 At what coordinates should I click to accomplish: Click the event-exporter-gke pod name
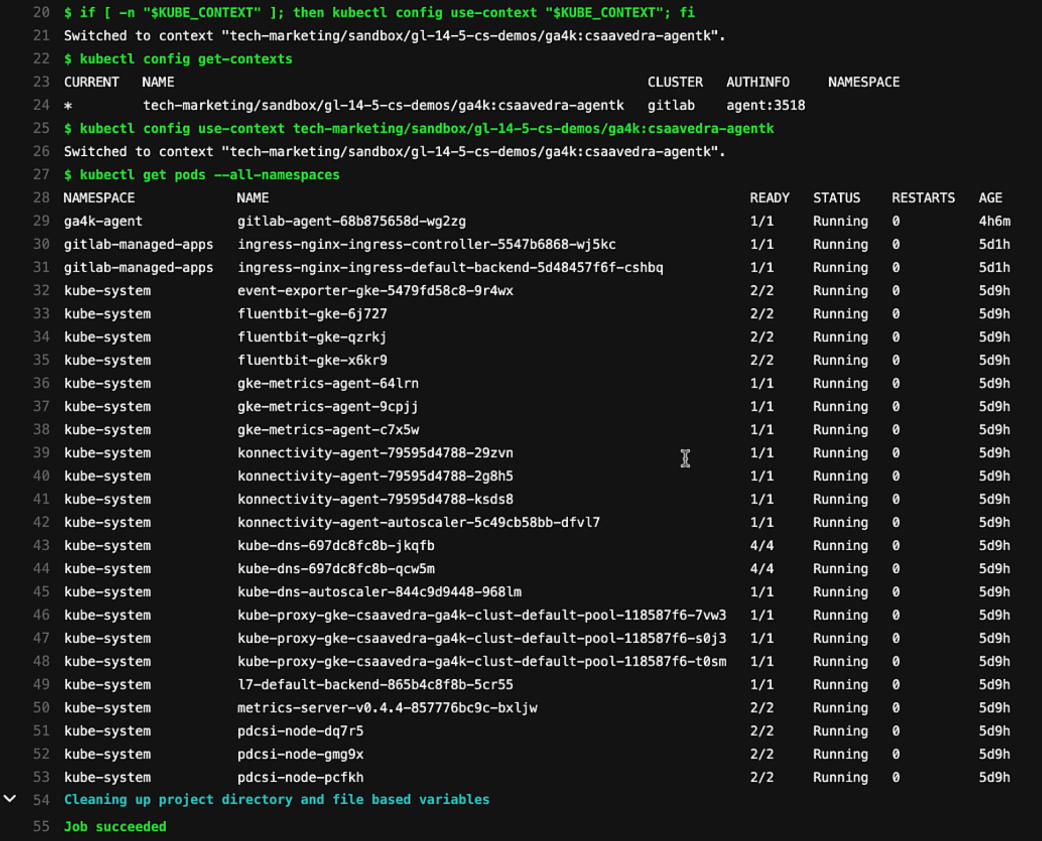[x=375, y=290]
